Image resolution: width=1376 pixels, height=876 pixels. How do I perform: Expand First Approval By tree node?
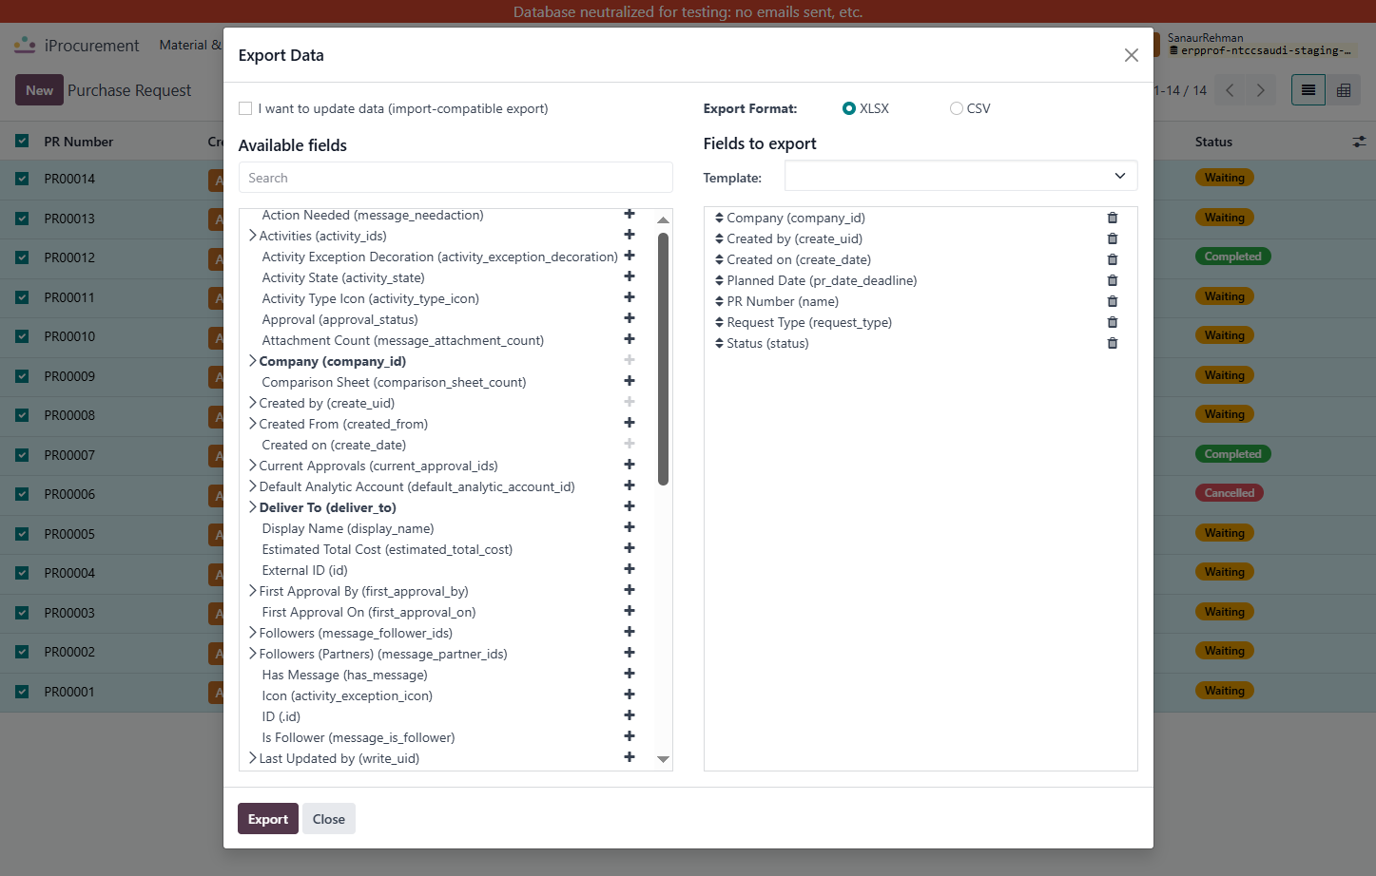point(252,591)
